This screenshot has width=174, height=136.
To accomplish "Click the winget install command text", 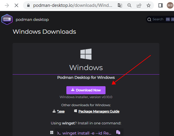I will (87, 133).
